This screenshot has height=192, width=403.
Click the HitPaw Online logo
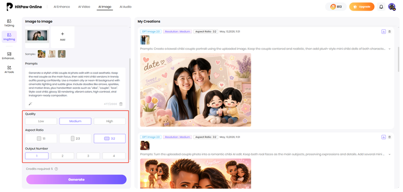pos(24,7)
